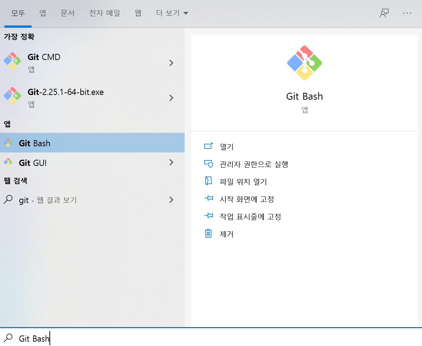422x346 pixels.
Task: Click the open (열기) window icon
Action: point(208,146)
